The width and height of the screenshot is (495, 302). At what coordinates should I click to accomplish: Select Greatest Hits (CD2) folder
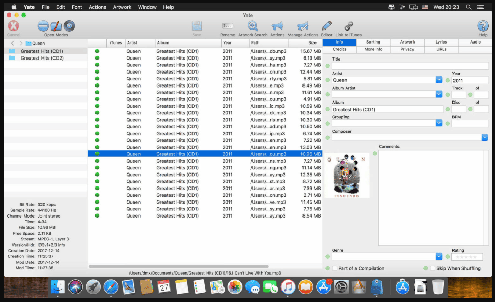click(46, 58)
